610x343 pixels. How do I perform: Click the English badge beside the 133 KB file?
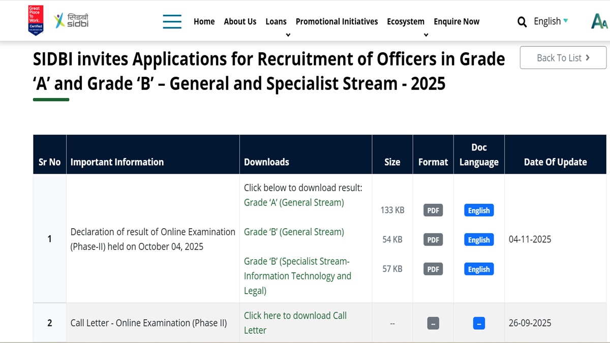478,210
